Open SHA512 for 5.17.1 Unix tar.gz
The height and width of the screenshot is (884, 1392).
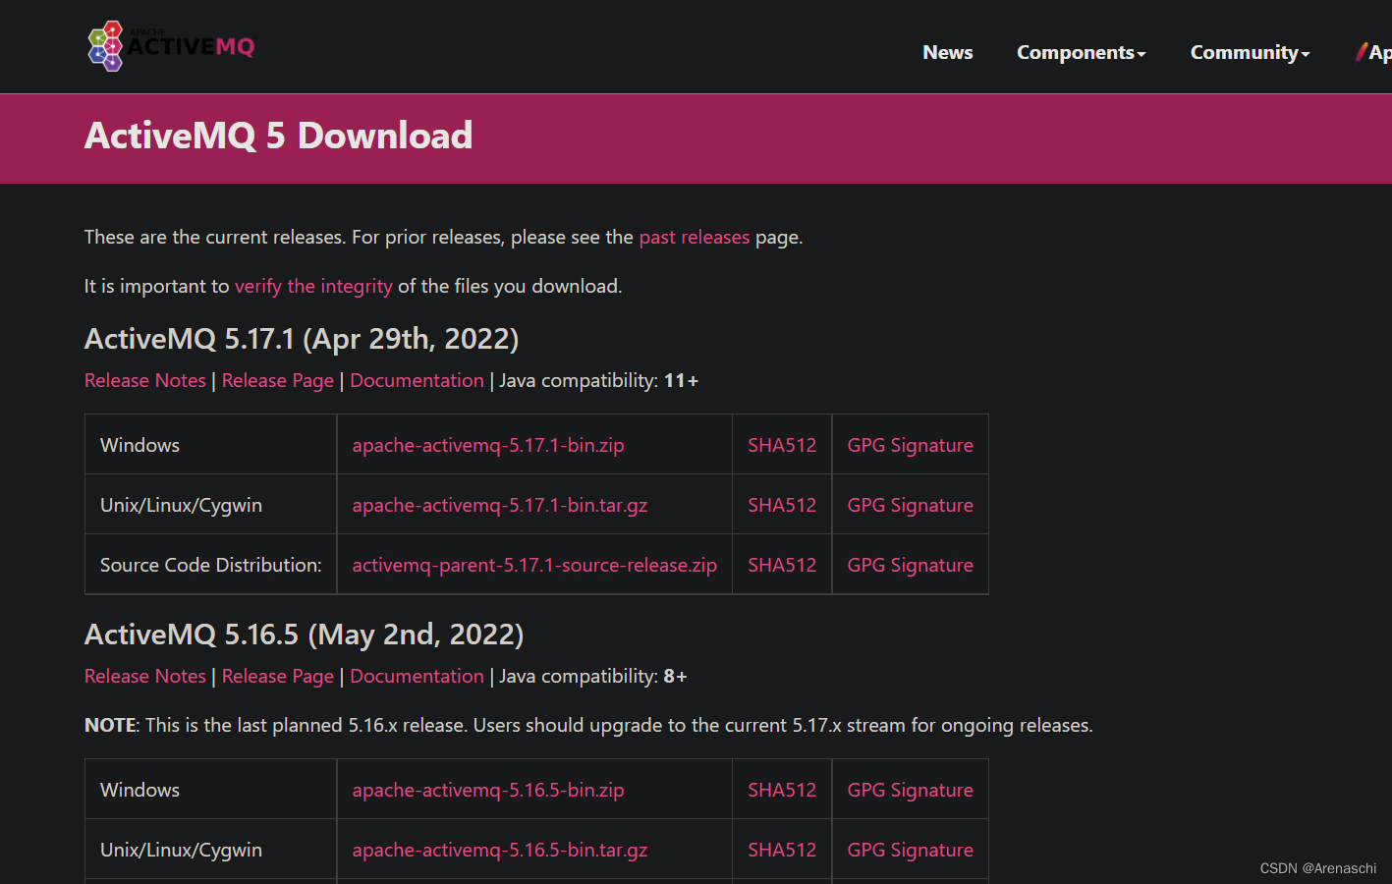point(782,505)
